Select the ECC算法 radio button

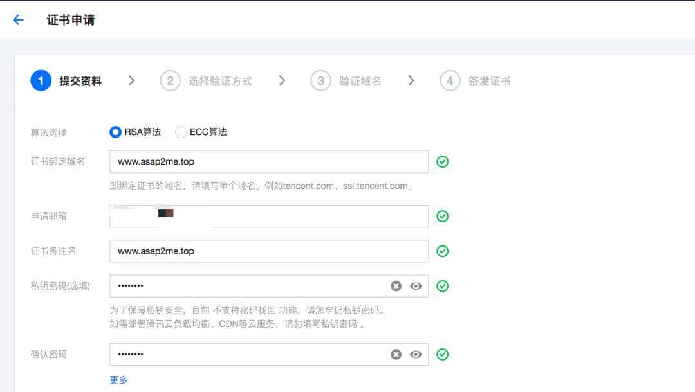181,132
